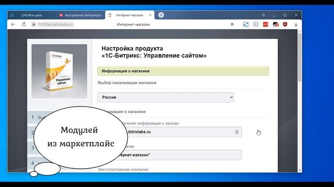The width and height of the screenshot is (334, 187).
Task: Open the red dots extension icon
Action: [x=266, y=24]
